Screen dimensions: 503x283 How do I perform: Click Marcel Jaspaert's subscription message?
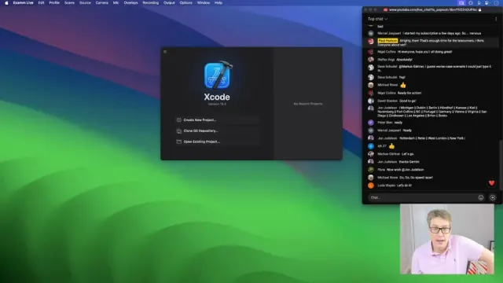coord(442,33)
